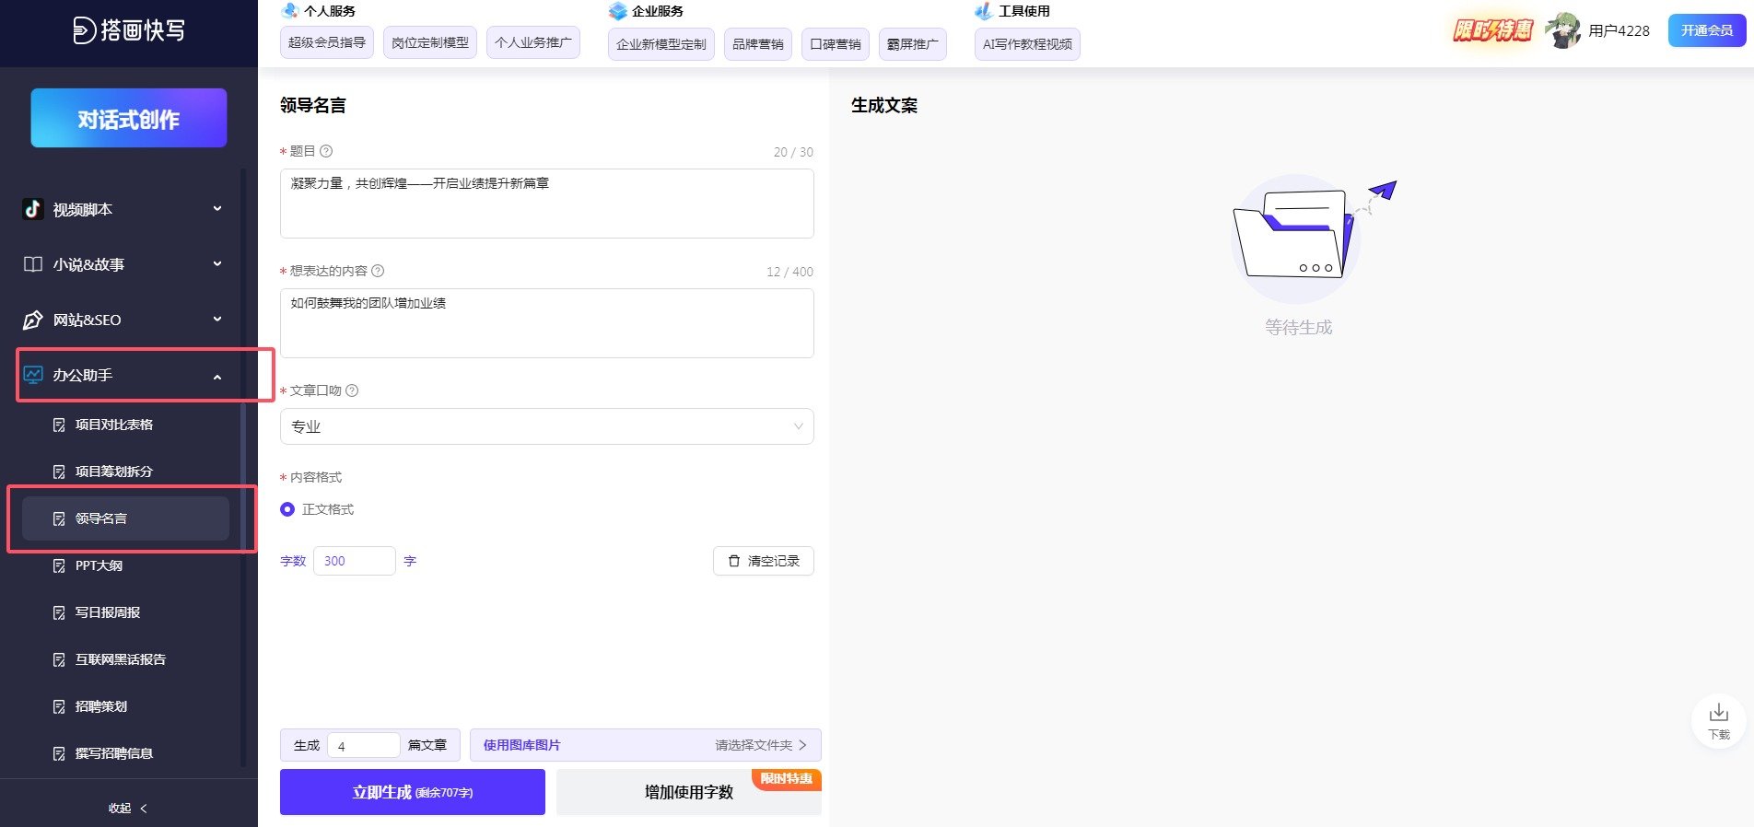This screenshot has width=1754, height=827.
Task: Open 个人业务推广 link
Action: coord(533,42)
